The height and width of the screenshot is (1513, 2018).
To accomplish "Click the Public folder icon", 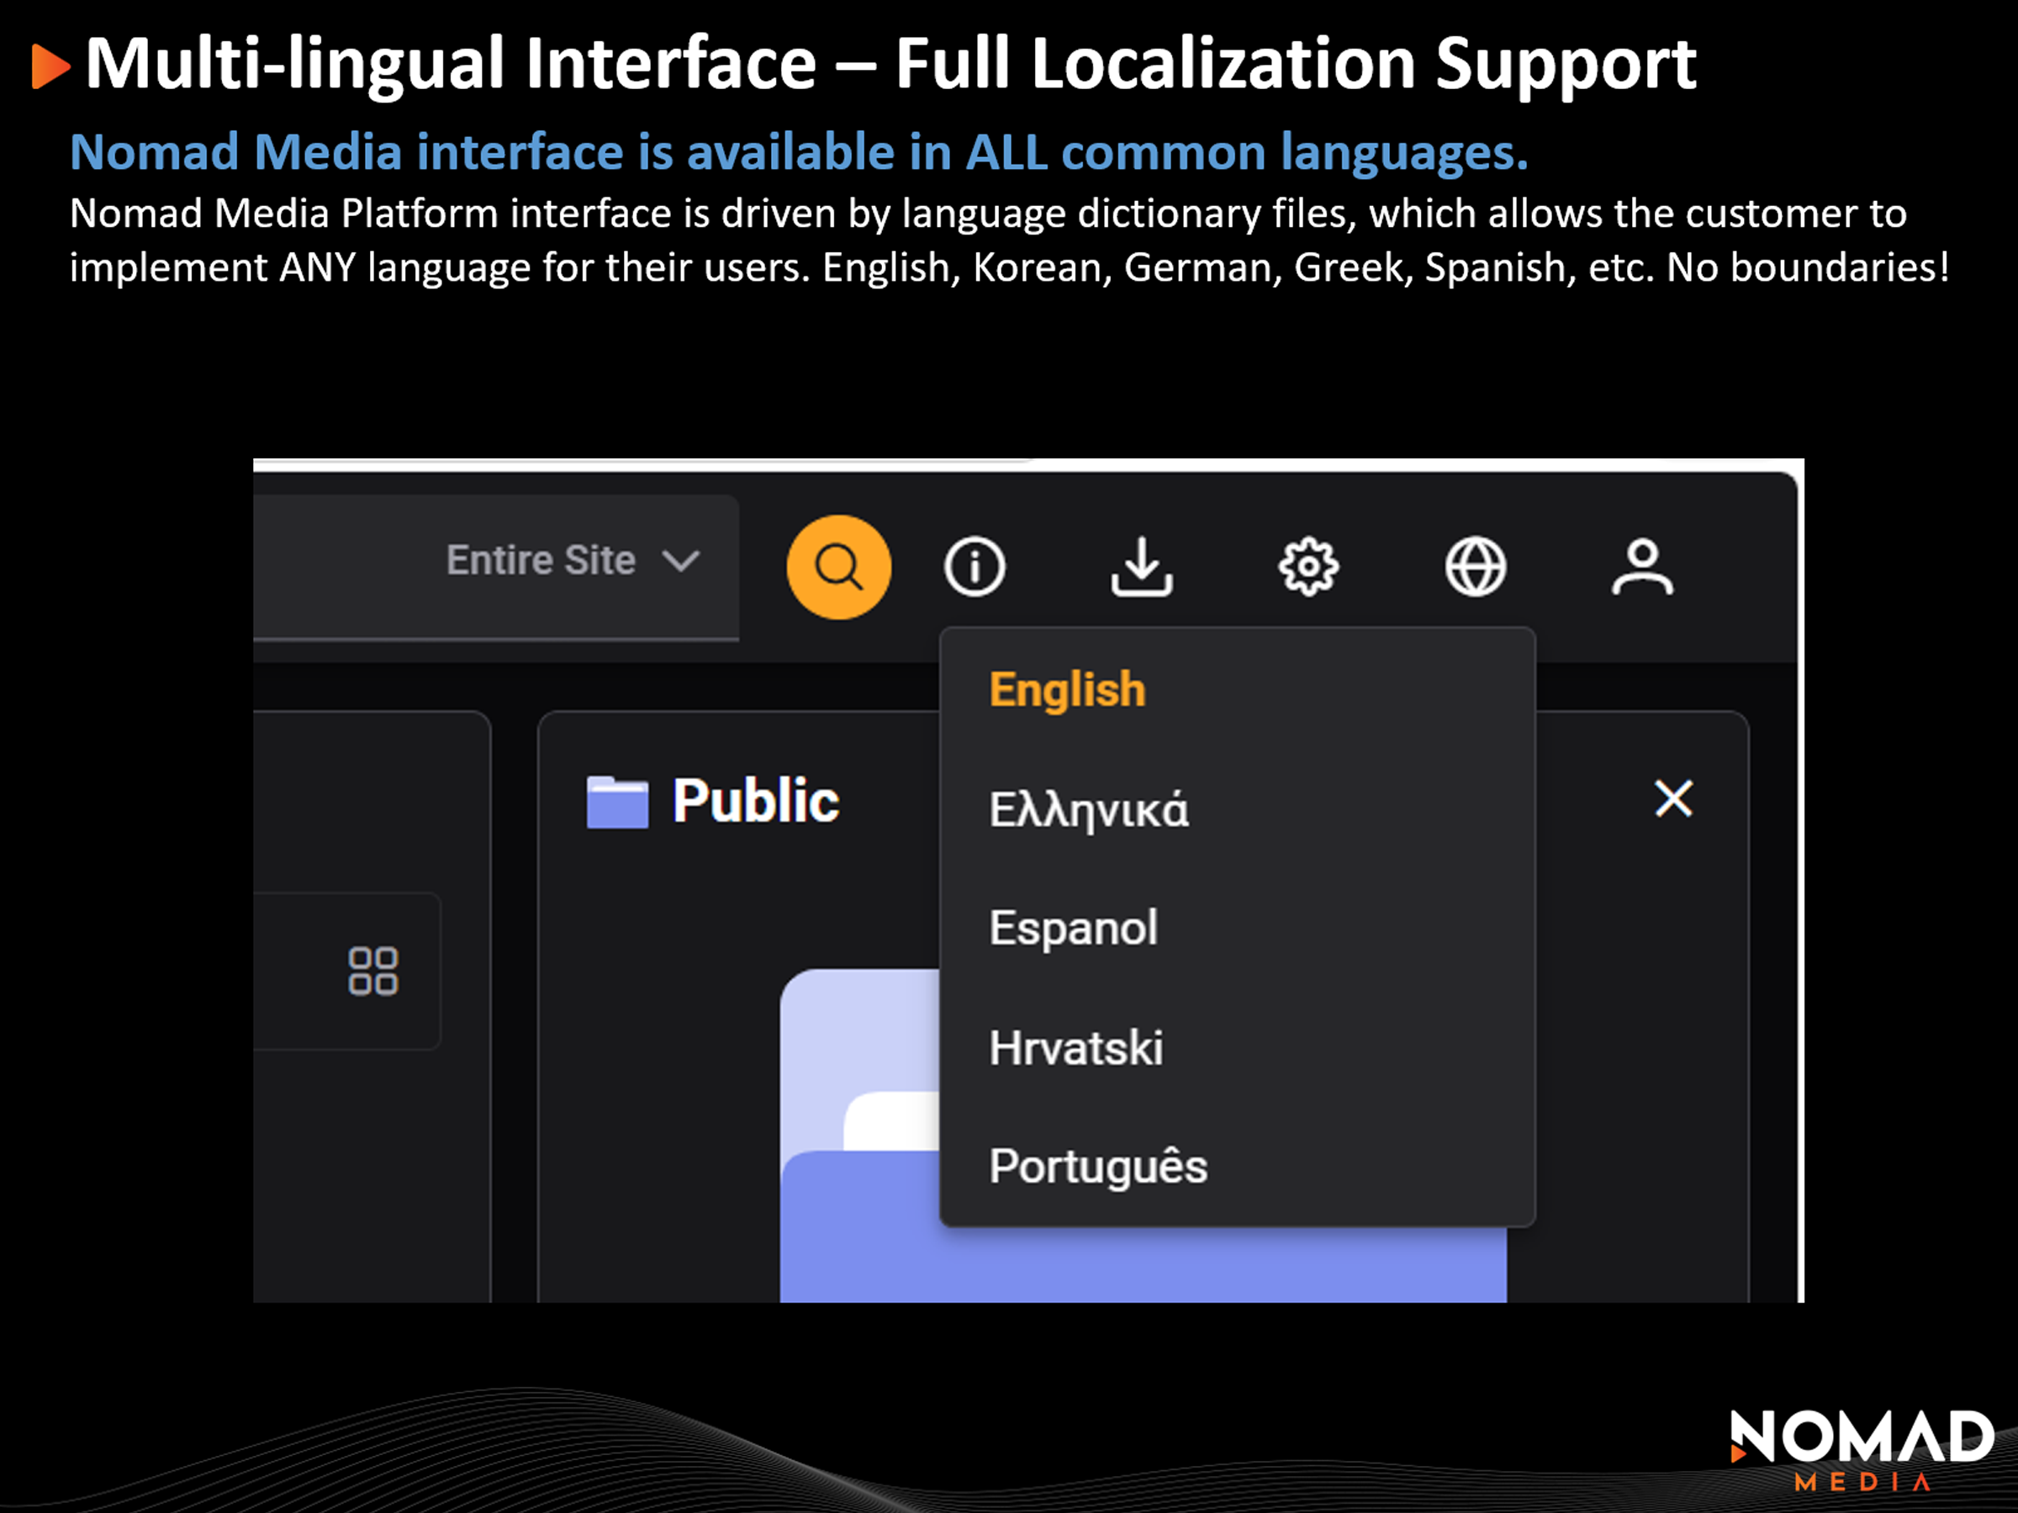I will [x=618, y=802].
